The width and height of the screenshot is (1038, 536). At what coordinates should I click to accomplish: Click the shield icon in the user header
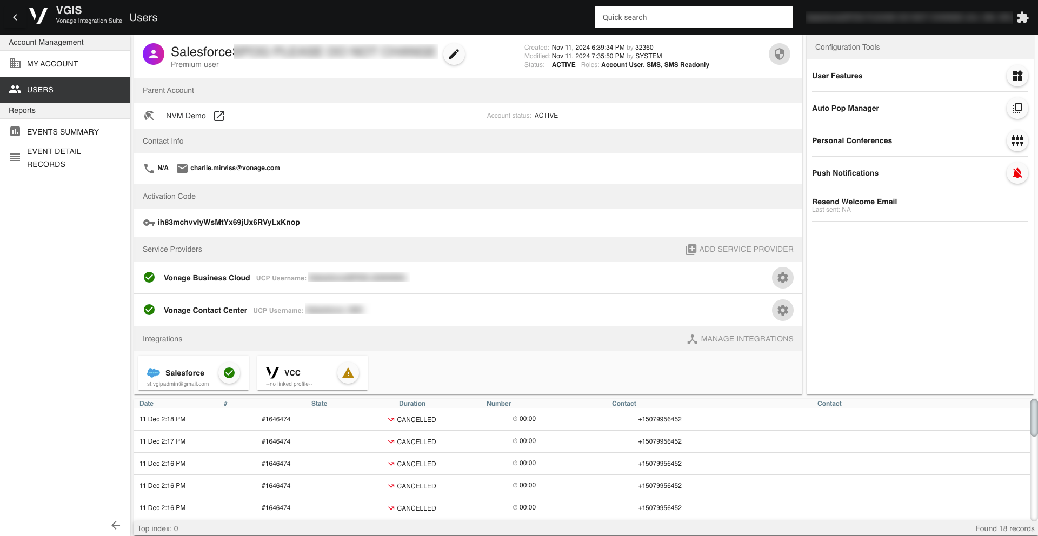coord(779,54)
